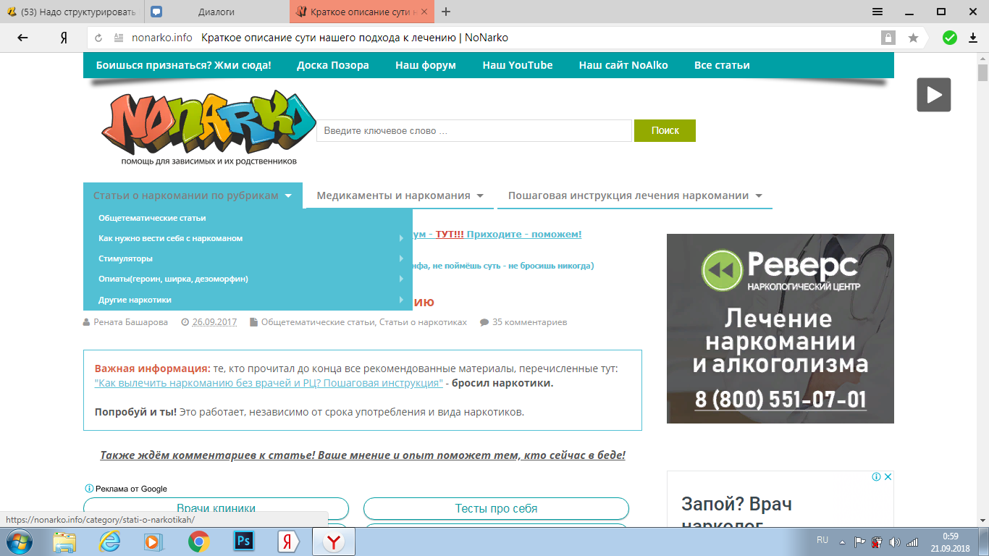Click the keyword search input field
The height and width of the screenshot is (556, 989).
[x=474, y=131]
